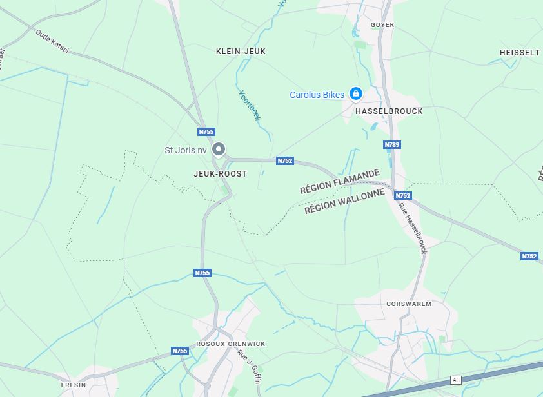Click the Jeuk-Roost village label
Viewport: 543px width, 397px height.
coord(221,174)
